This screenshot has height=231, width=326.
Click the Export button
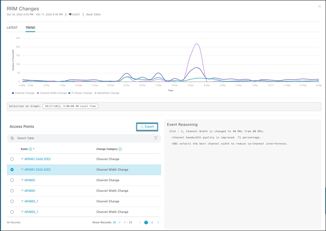[x=147, y=127]
